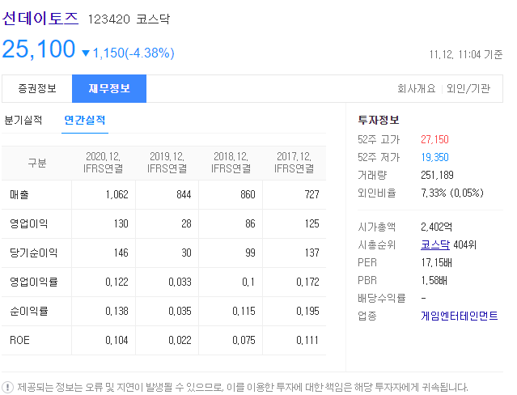Switch to 분기실적 sub-tab
The width and height of the screenshot is (517, 395).
coord(23,120)
